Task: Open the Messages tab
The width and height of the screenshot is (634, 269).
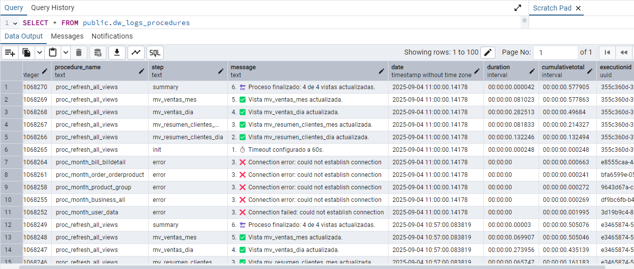Action: click(67, 36)
